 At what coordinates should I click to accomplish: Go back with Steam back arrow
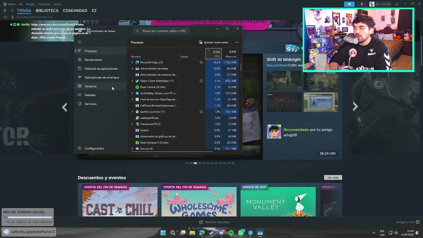[x=5, y=11]
